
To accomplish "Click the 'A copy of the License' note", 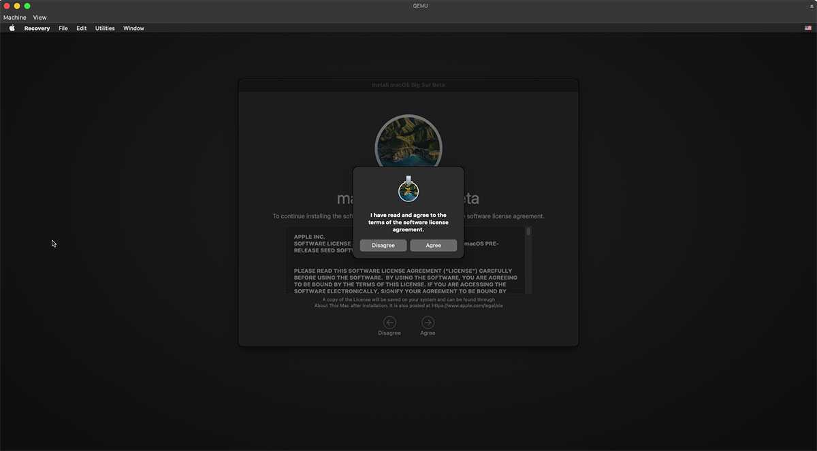I will click(x=408, y=303).
